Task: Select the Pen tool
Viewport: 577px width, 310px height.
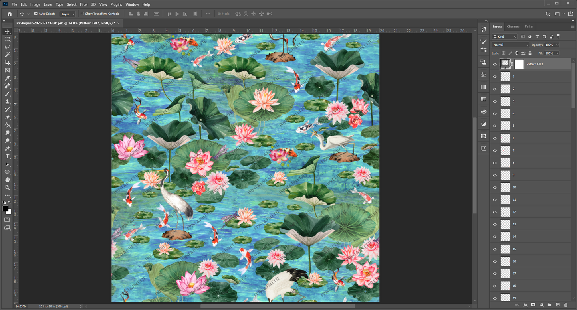Action: 7,148
